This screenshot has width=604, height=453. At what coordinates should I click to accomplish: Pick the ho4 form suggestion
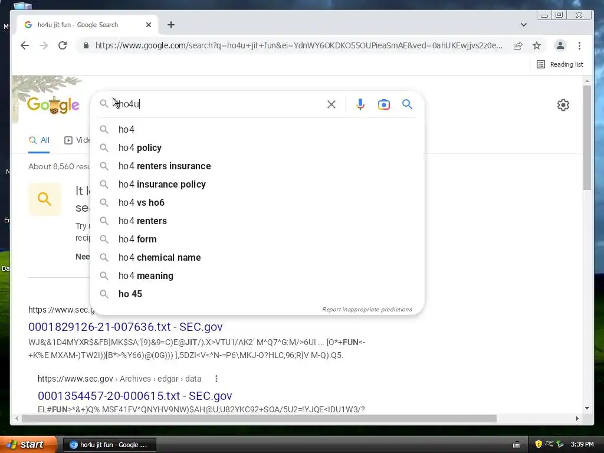(257, 239)
